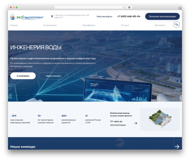Open the Статьи navigation item
Viewport: 190px width, 161px height.
click(125, 25)
